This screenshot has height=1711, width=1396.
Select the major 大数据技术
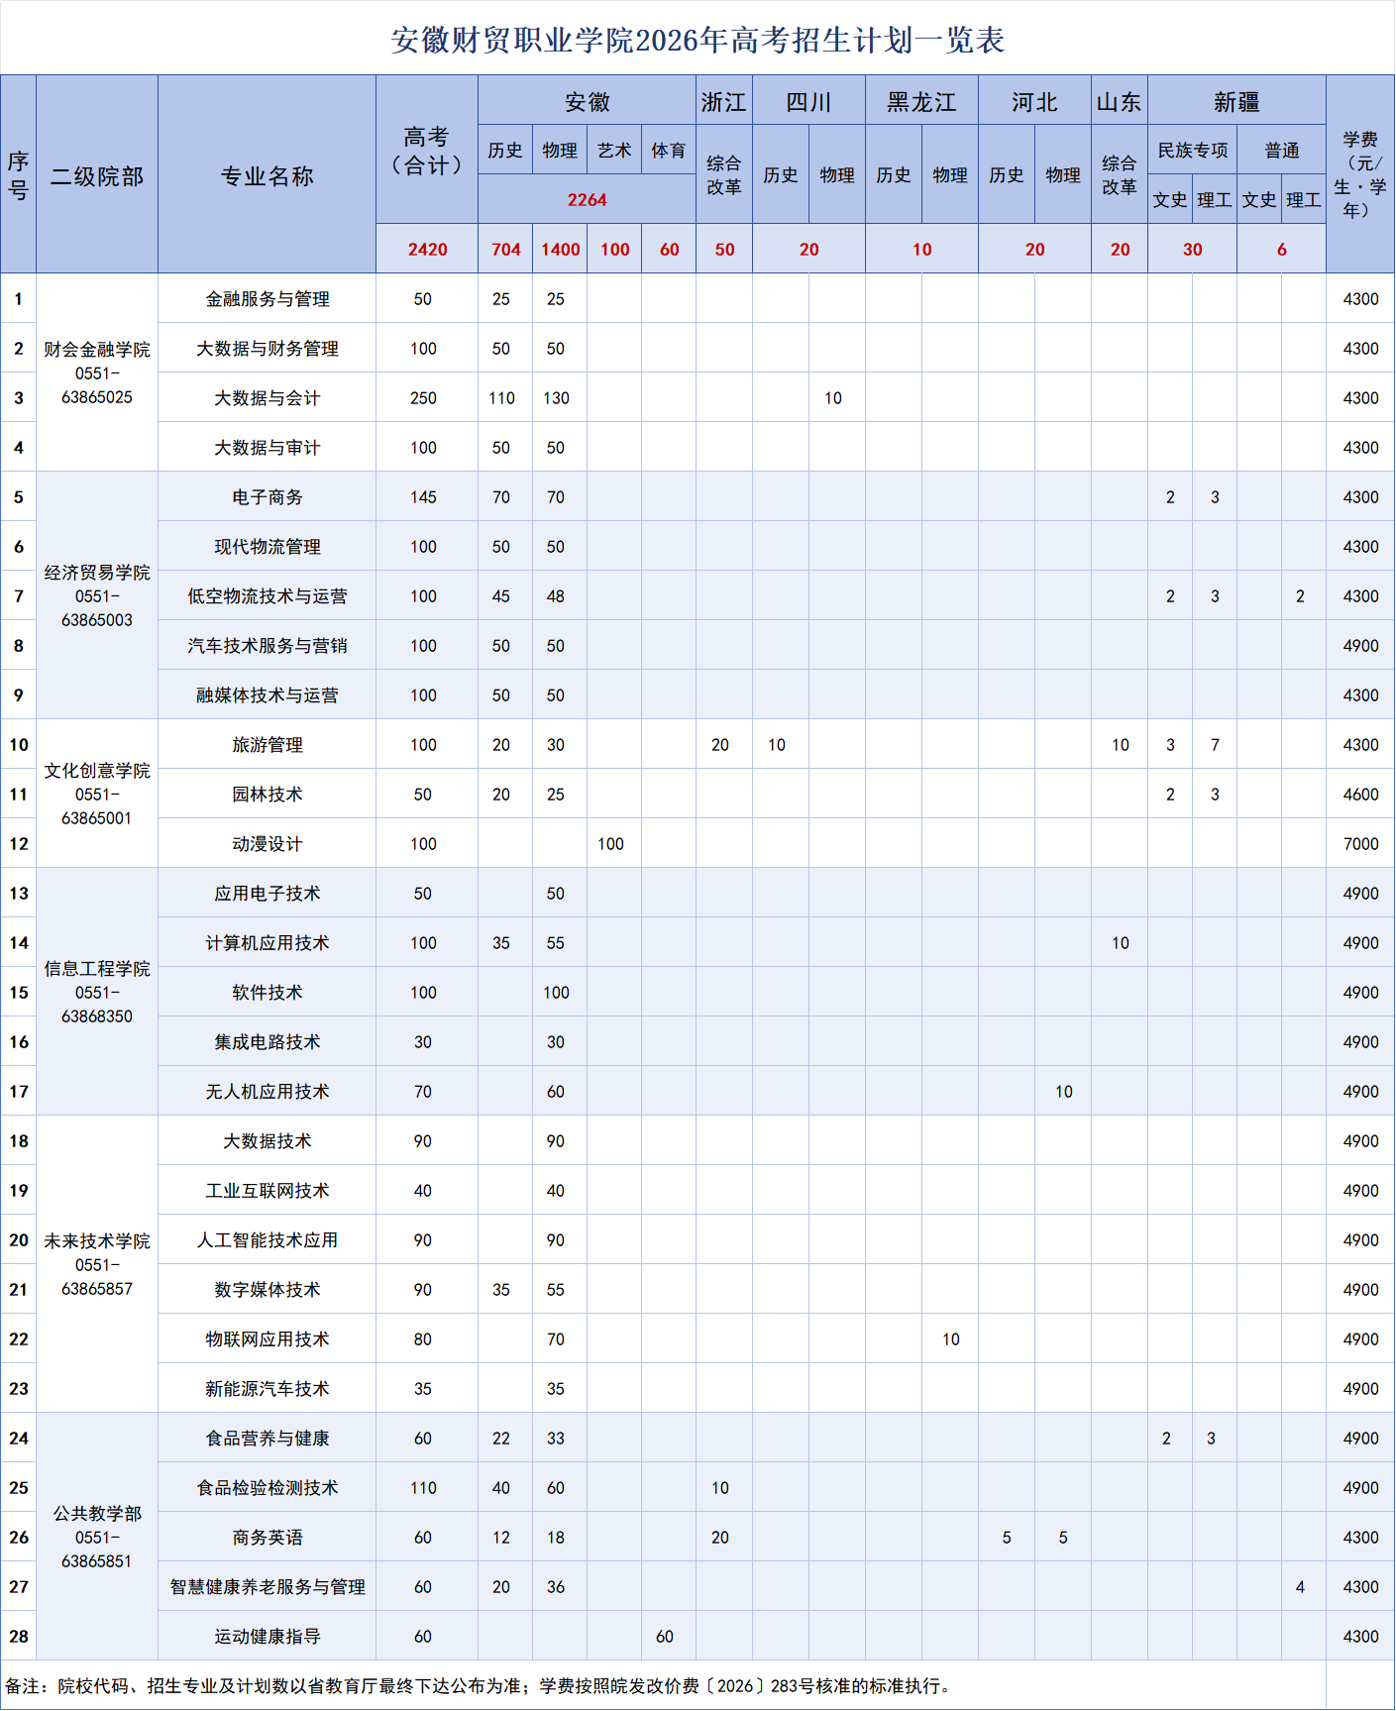(267, 1140)
